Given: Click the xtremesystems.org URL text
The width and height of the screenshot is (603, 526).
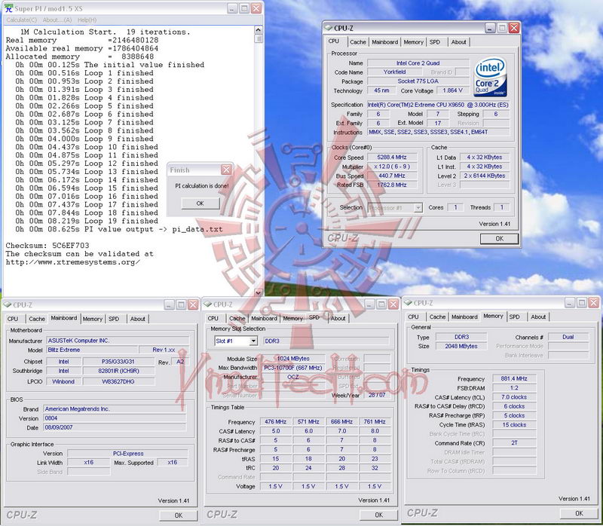Looking at the screenshot, I should 72,262.
